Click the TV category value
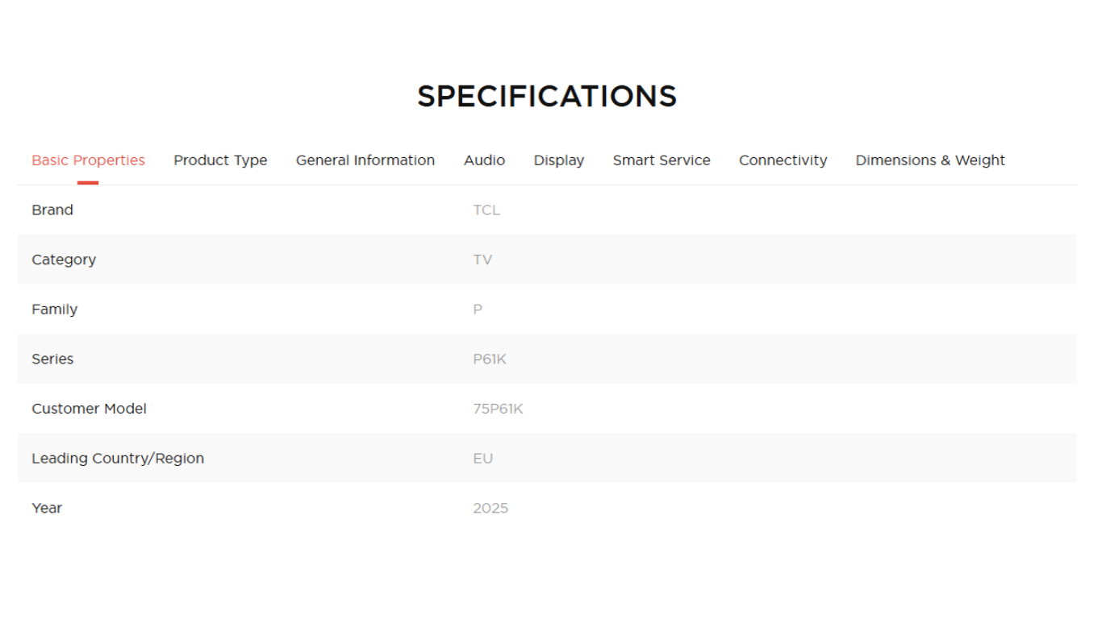This screenshot has height=619, width=1102. click(x=482, y=260)
